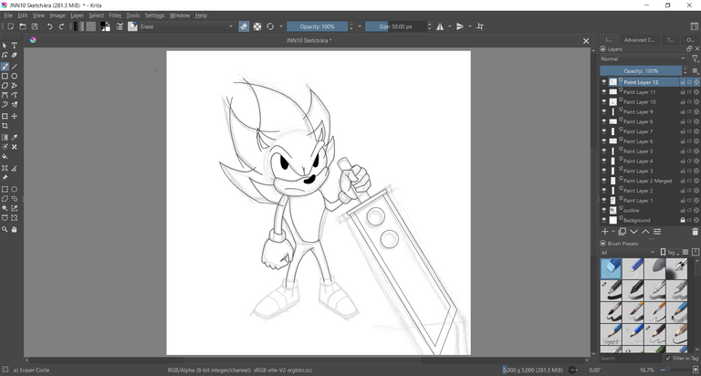Click the Redo arrow icon
Screen dimensions: 701x376
[61, 26]
